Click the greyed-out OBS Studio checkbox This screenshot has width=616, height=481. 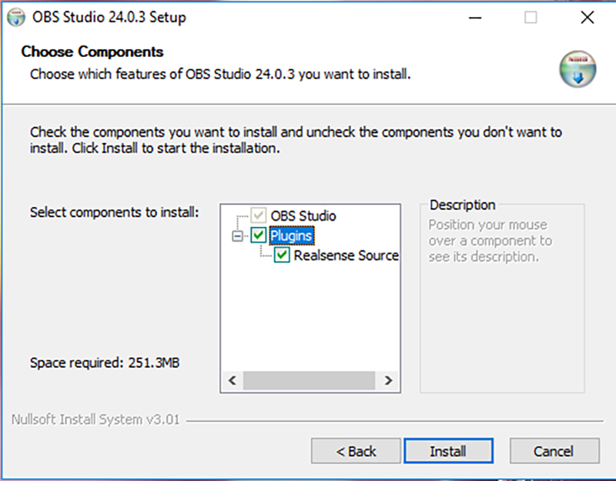click(259, 216)
